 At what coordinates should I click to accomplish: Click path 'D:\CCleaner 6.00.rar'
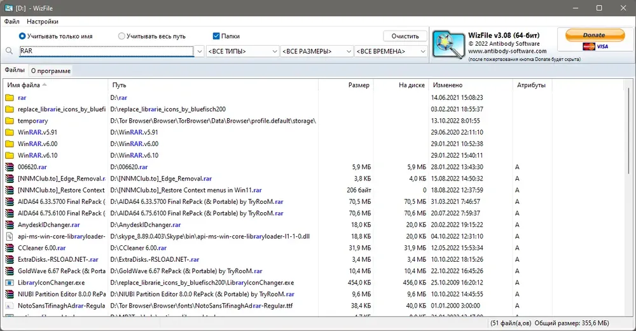[x=138, y=248]
